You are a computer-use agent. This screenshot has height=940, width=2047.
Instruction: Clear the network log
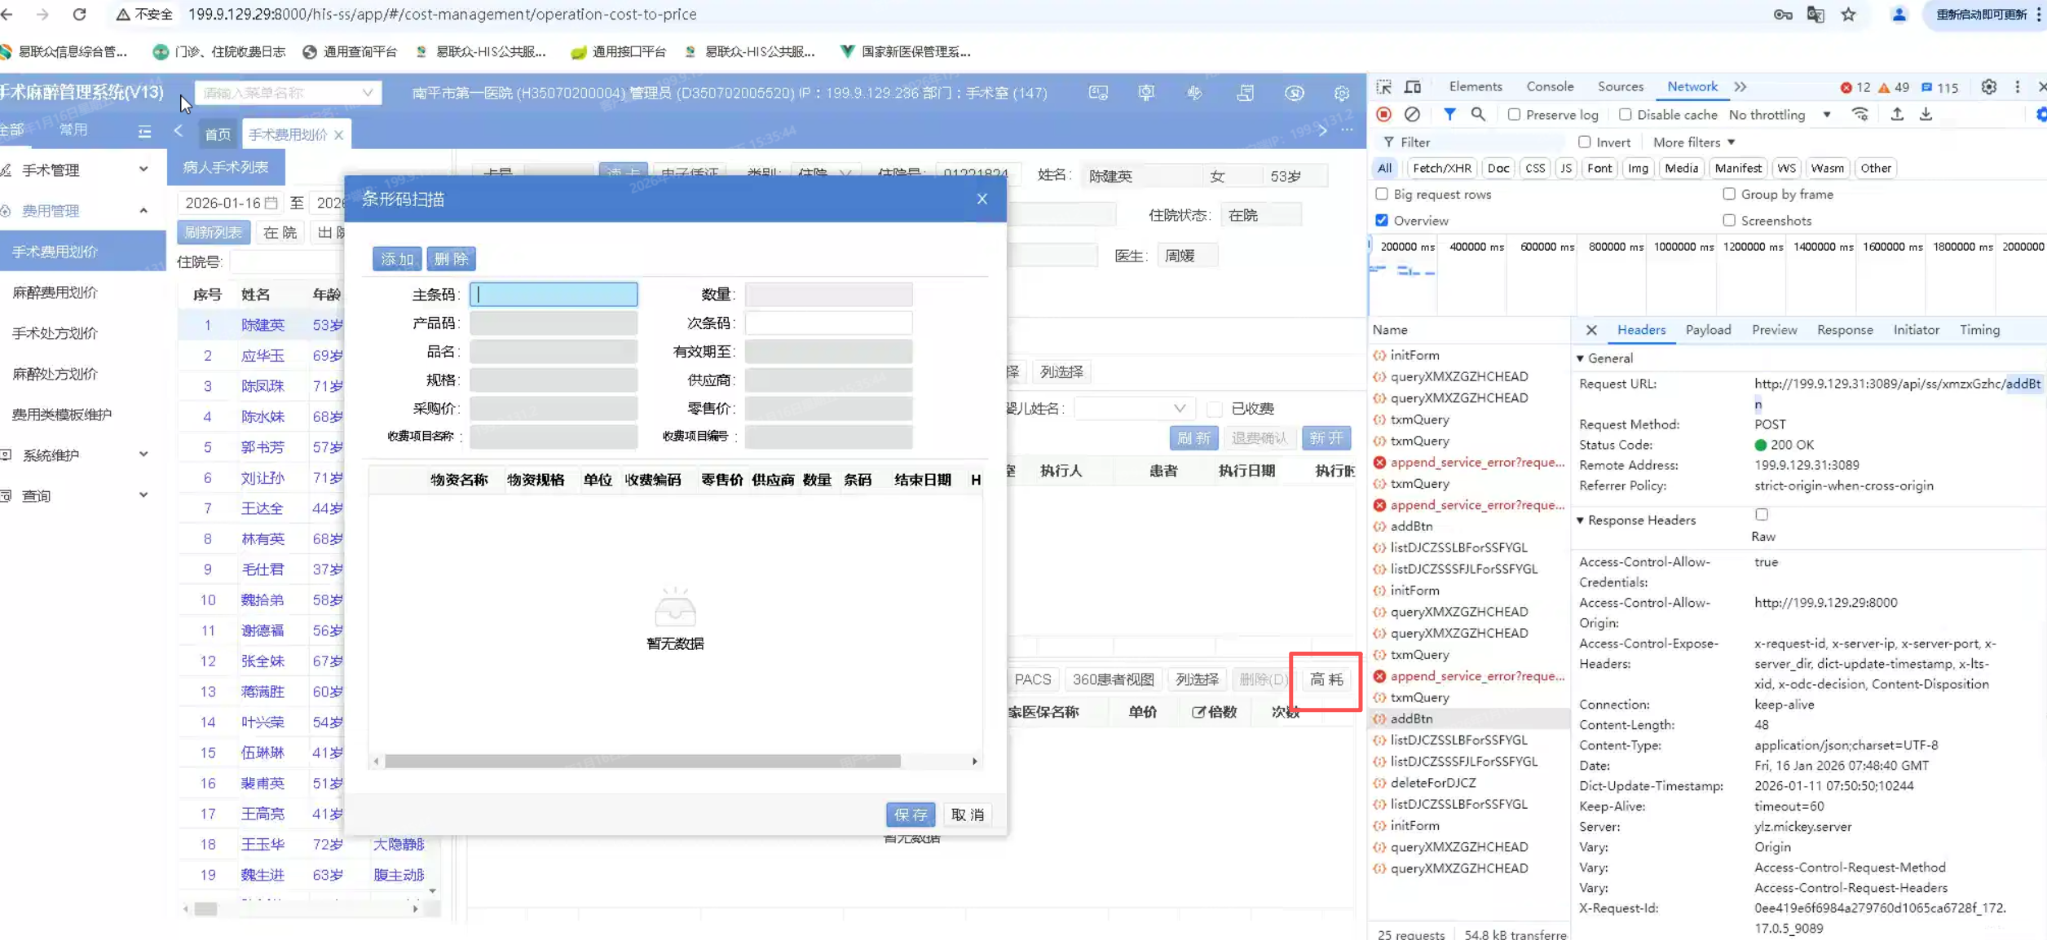coord(1412,115)
